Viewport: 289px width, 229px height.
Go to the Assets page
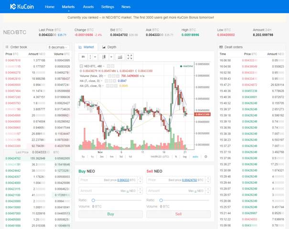(88, 7)
